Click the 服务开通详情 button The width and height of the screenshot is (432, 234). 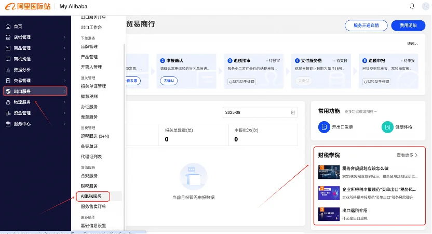click(366, 25)
